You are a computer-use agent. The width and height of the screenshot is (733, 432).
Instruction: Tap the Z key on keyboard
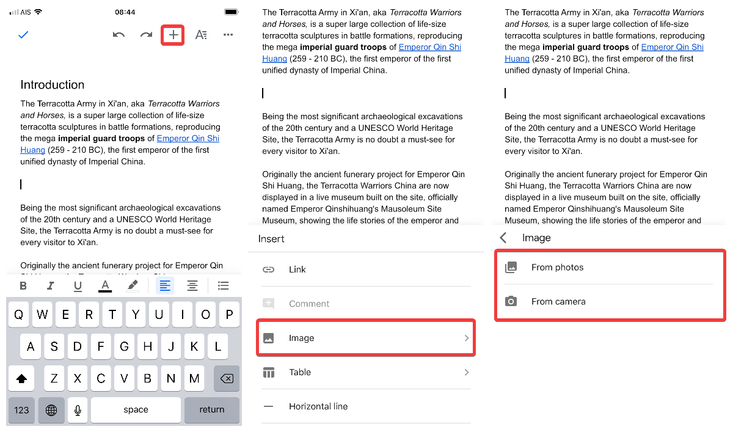[54, 378]
